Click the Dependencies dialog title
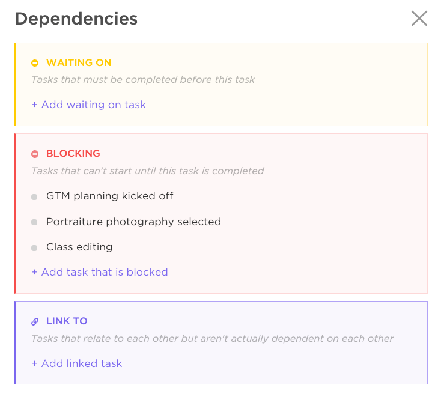Screen dimensions: 444x400 tap(76, 19)
